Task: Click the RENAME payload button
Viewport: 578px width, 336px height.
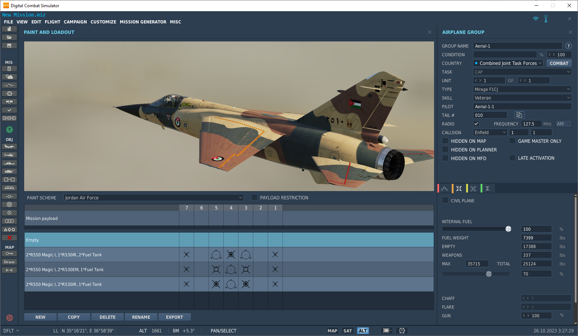Action: coord(141,317)
